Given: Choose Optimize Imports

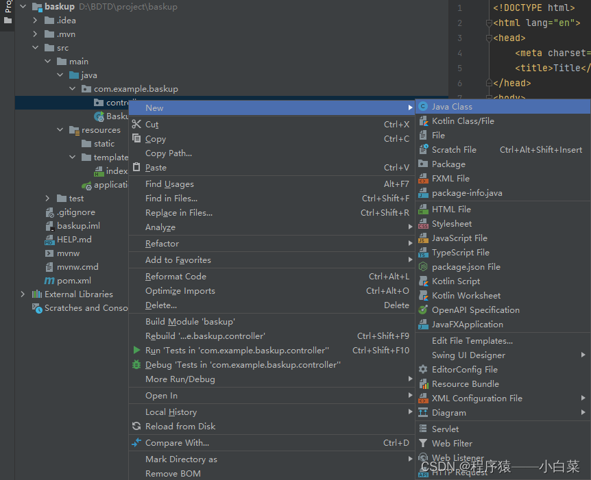Looking at the screenshot, I should 272,291.
